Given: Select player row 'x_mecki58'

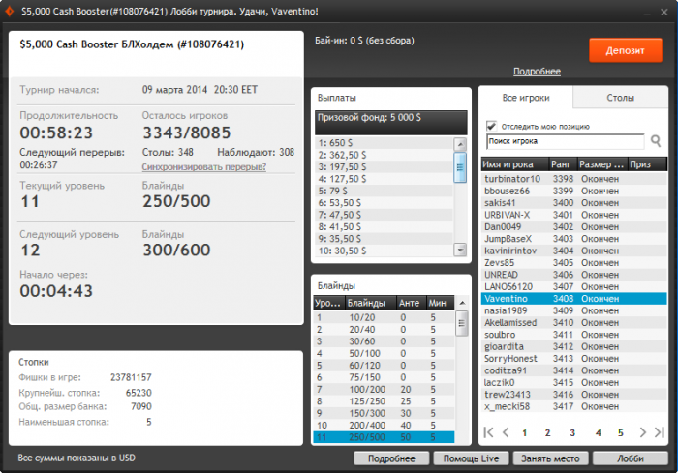Looking at the screenshot, I should [x=573, y=406].
